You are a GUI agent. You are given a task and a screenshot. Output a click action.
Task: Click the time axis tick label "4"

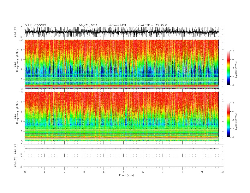click(x=104, y=172)
